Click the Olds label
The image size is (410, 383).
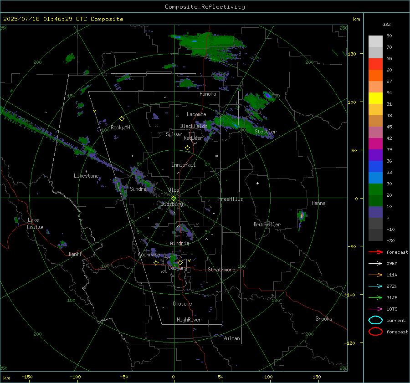174,190
